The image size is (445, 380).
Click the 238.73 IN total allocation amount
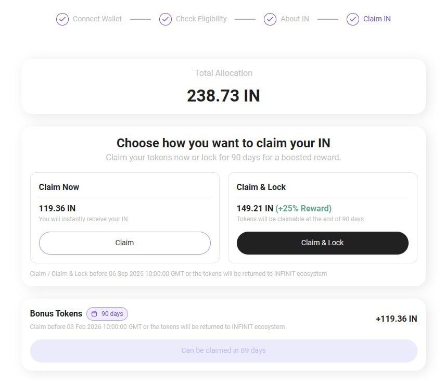coord(223,96)
